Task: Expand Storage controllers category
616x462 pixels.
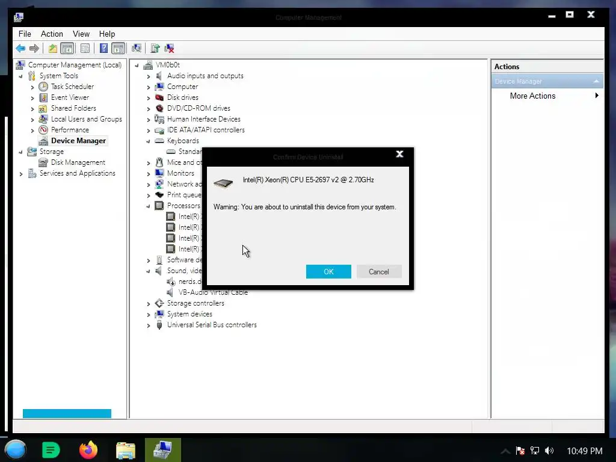Action: pyautogui.click(x=149, y=304)
